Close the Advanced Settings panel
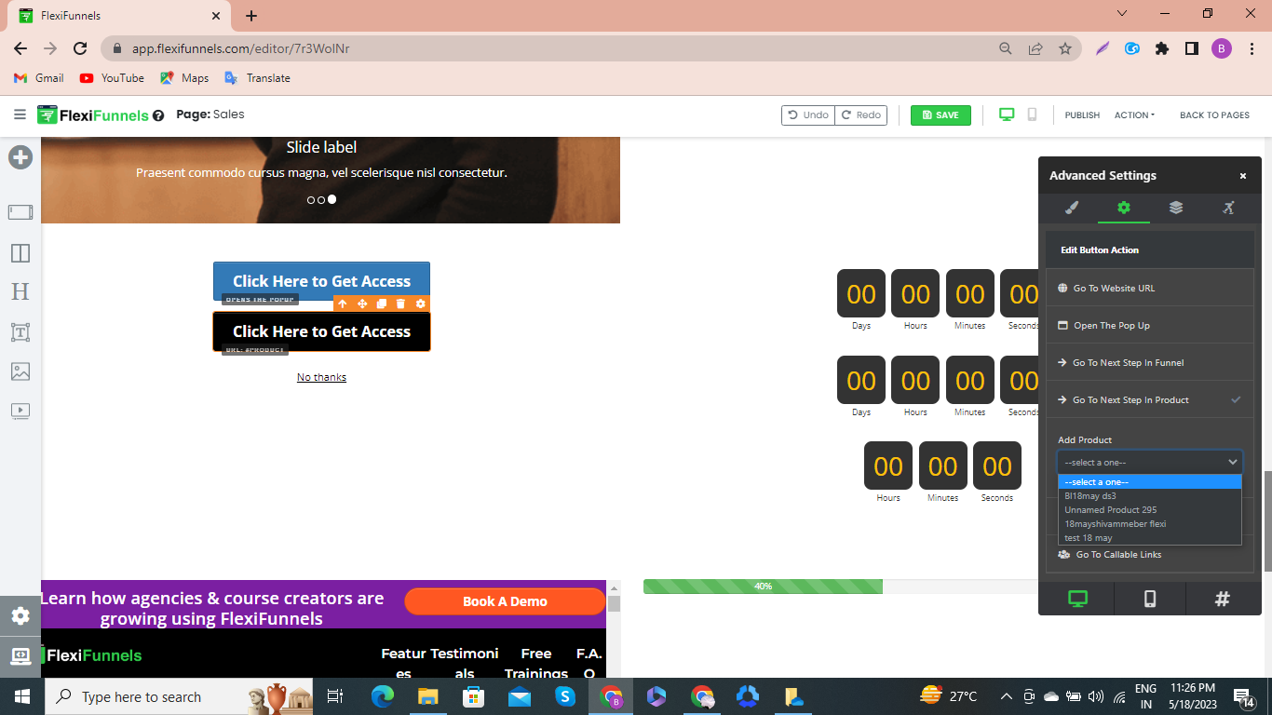The height and width of the screenshot is (715, 1272). [1242, 175]
